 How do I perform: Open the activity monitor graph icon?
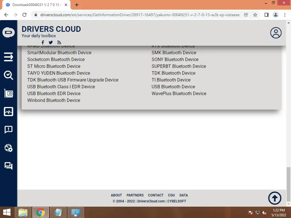(x=9, y=111)
